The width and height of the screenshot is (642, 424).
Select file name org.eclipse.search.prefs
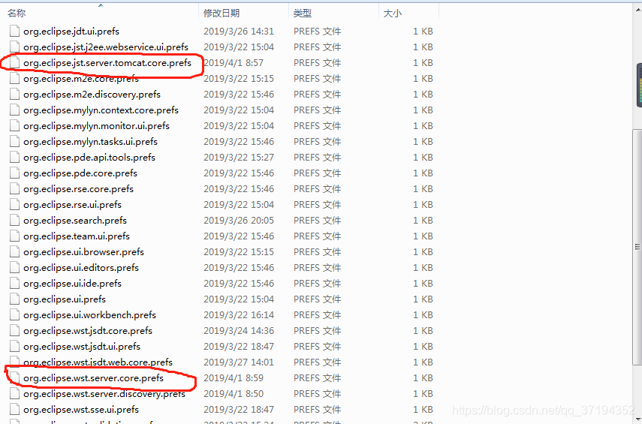tap(75, 220)
